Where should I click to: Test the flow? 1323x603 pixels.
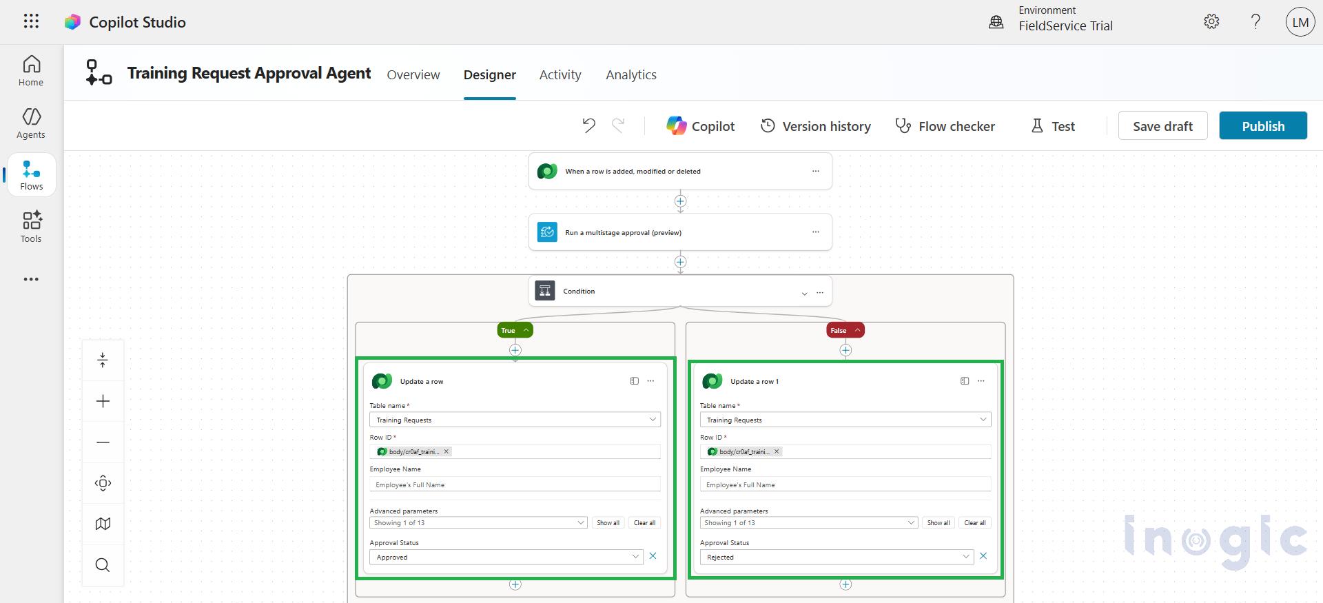click(1052, 126)
